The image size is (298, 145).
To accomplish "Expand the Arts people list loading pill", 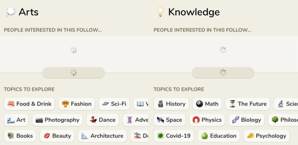I will coord(74,72).
